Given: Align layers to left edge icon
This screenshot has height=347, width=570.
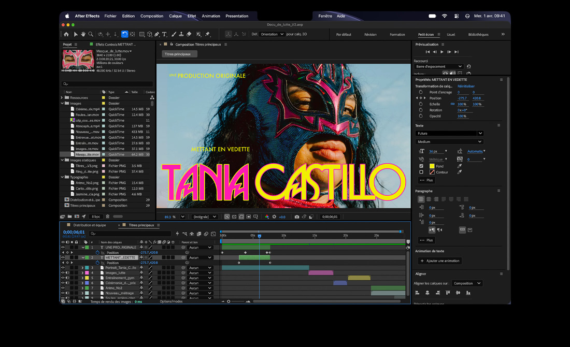Looking at the screenshot, I should 417,293.
